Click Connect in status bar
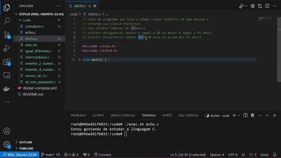The width and height of the screenshot is (281, 158). click(x=103, y=154)
